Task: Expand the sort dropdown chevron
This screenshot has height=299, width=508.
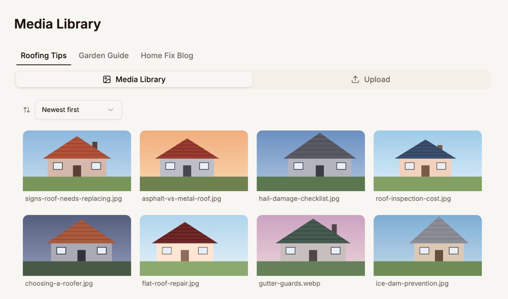Action: (111, 110)
